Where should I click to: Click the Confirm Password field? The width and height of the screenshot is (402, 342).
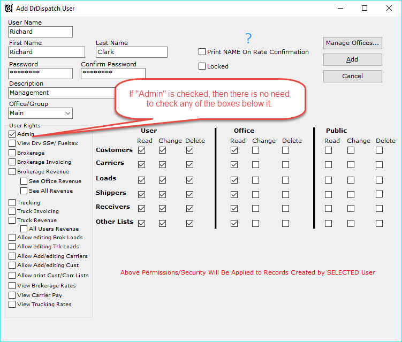(x=113, y=73)
